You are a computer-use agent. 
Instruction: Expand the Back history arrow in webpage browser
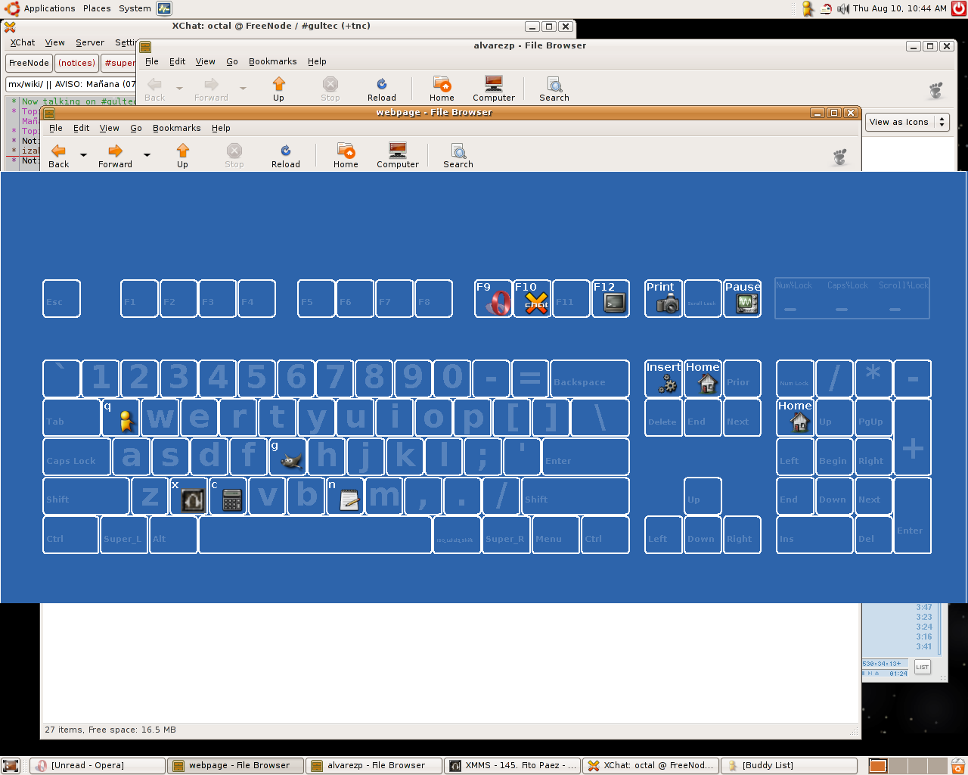point(83,154)
